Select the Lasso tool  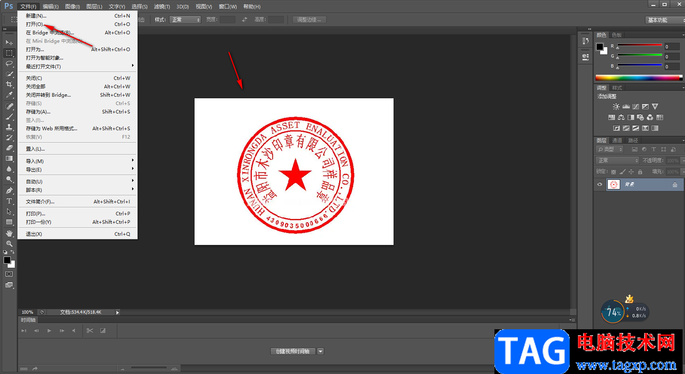point(9,64)
